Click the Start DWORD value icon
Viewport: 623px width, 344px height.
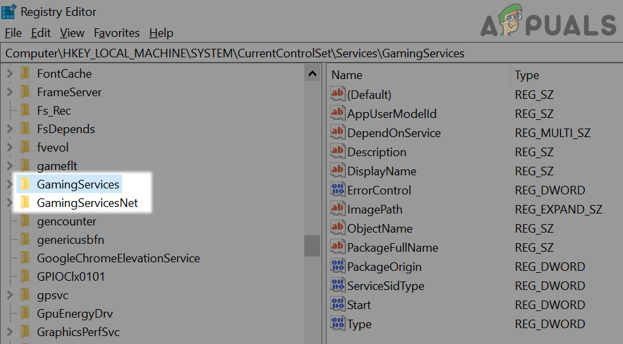coord(337,304)
